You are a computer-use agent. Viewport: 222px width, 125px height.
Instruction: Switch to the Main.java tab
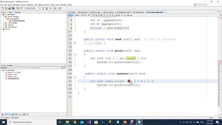click(84, 12)
